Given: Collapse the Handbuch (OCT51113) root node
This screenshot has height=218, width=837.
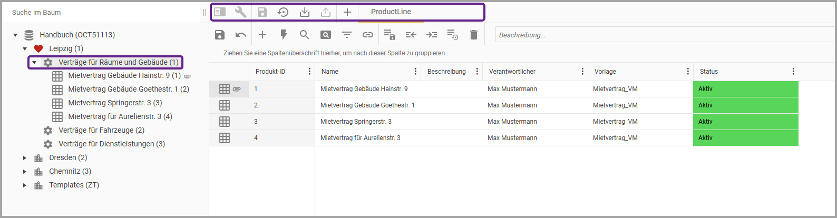Looking at the screenshot, I should click(15, 35).
